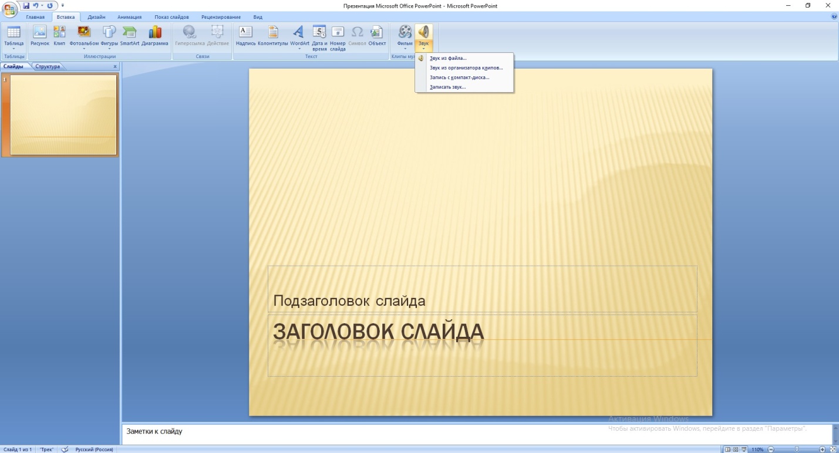This screenshot has height=453, width=839.
Task: Open the Анимация ribbon tab
Action: (129, 17)
